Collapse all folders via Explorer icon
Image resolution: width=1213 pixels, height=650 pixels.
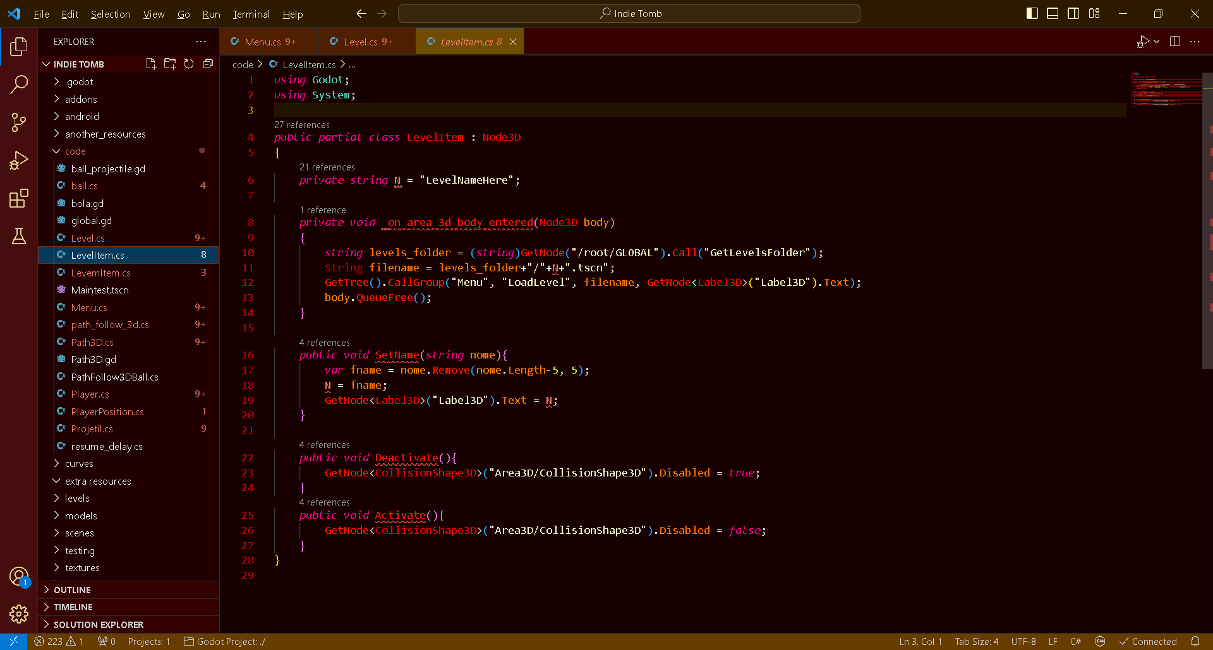[x=208, y=63]
